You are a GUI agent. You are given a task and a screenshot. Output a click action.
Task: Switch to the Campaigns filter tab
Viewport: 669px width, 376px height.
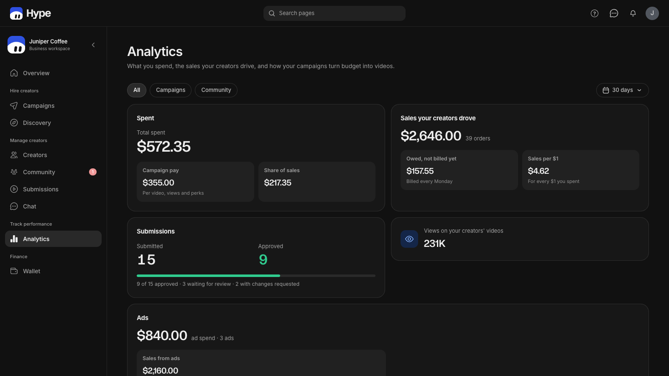click(171, 90)
